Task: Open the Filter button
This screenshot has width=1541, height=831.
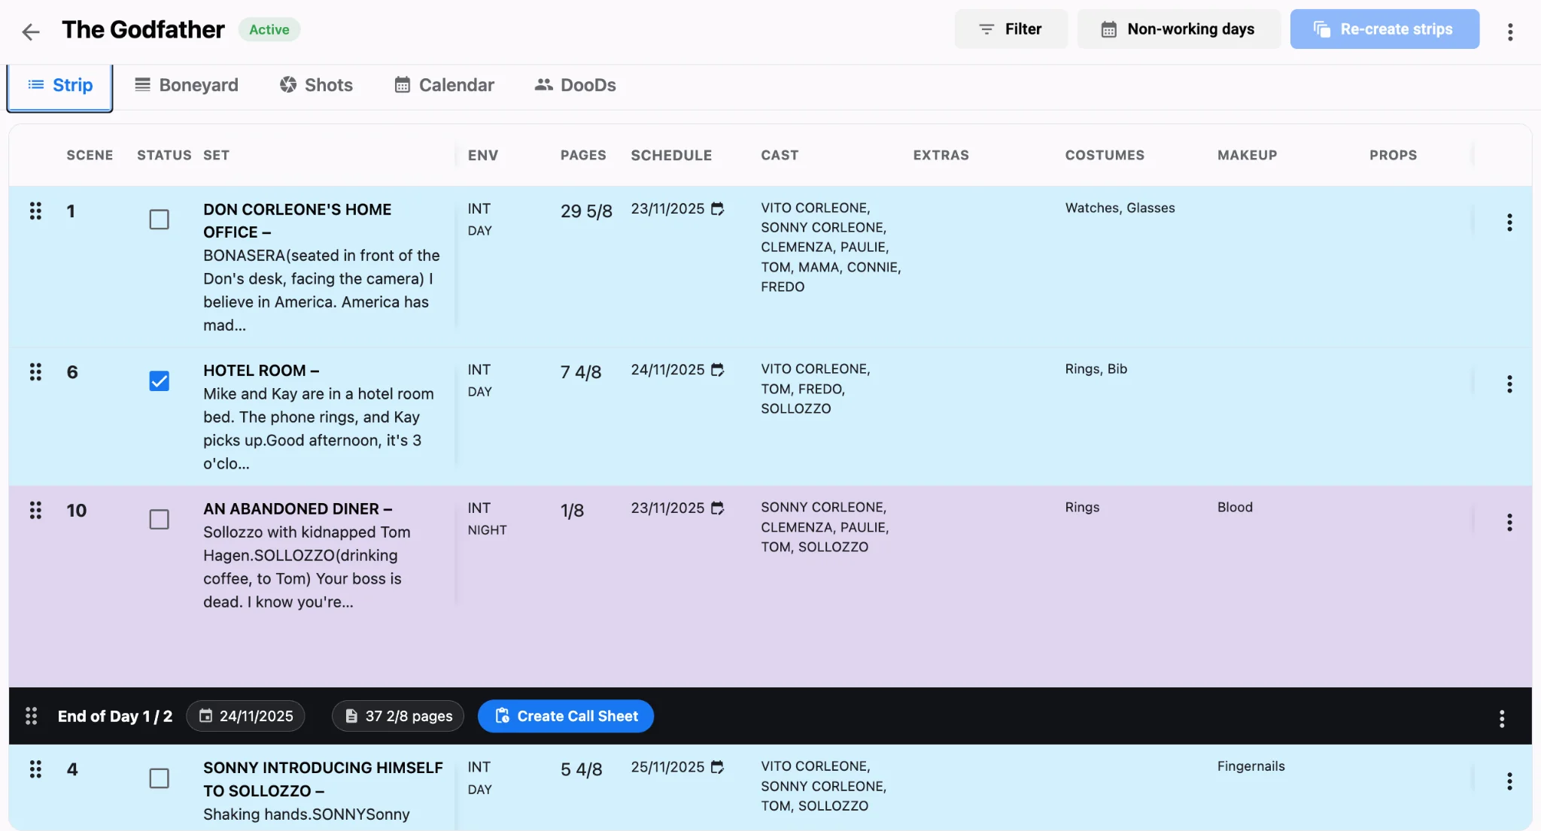Action: point(1011,29)
